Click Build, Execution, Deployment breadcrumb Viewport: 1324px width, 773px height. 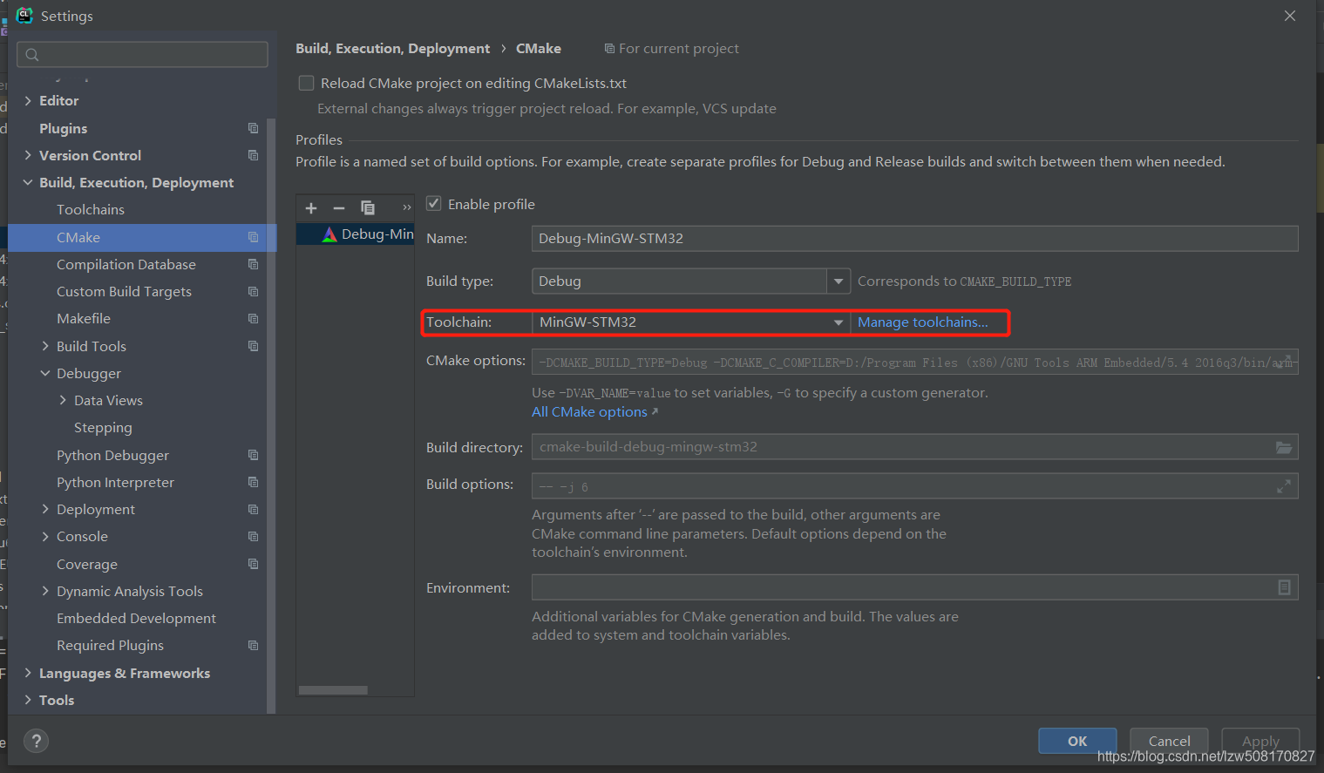tap(392, 48)
